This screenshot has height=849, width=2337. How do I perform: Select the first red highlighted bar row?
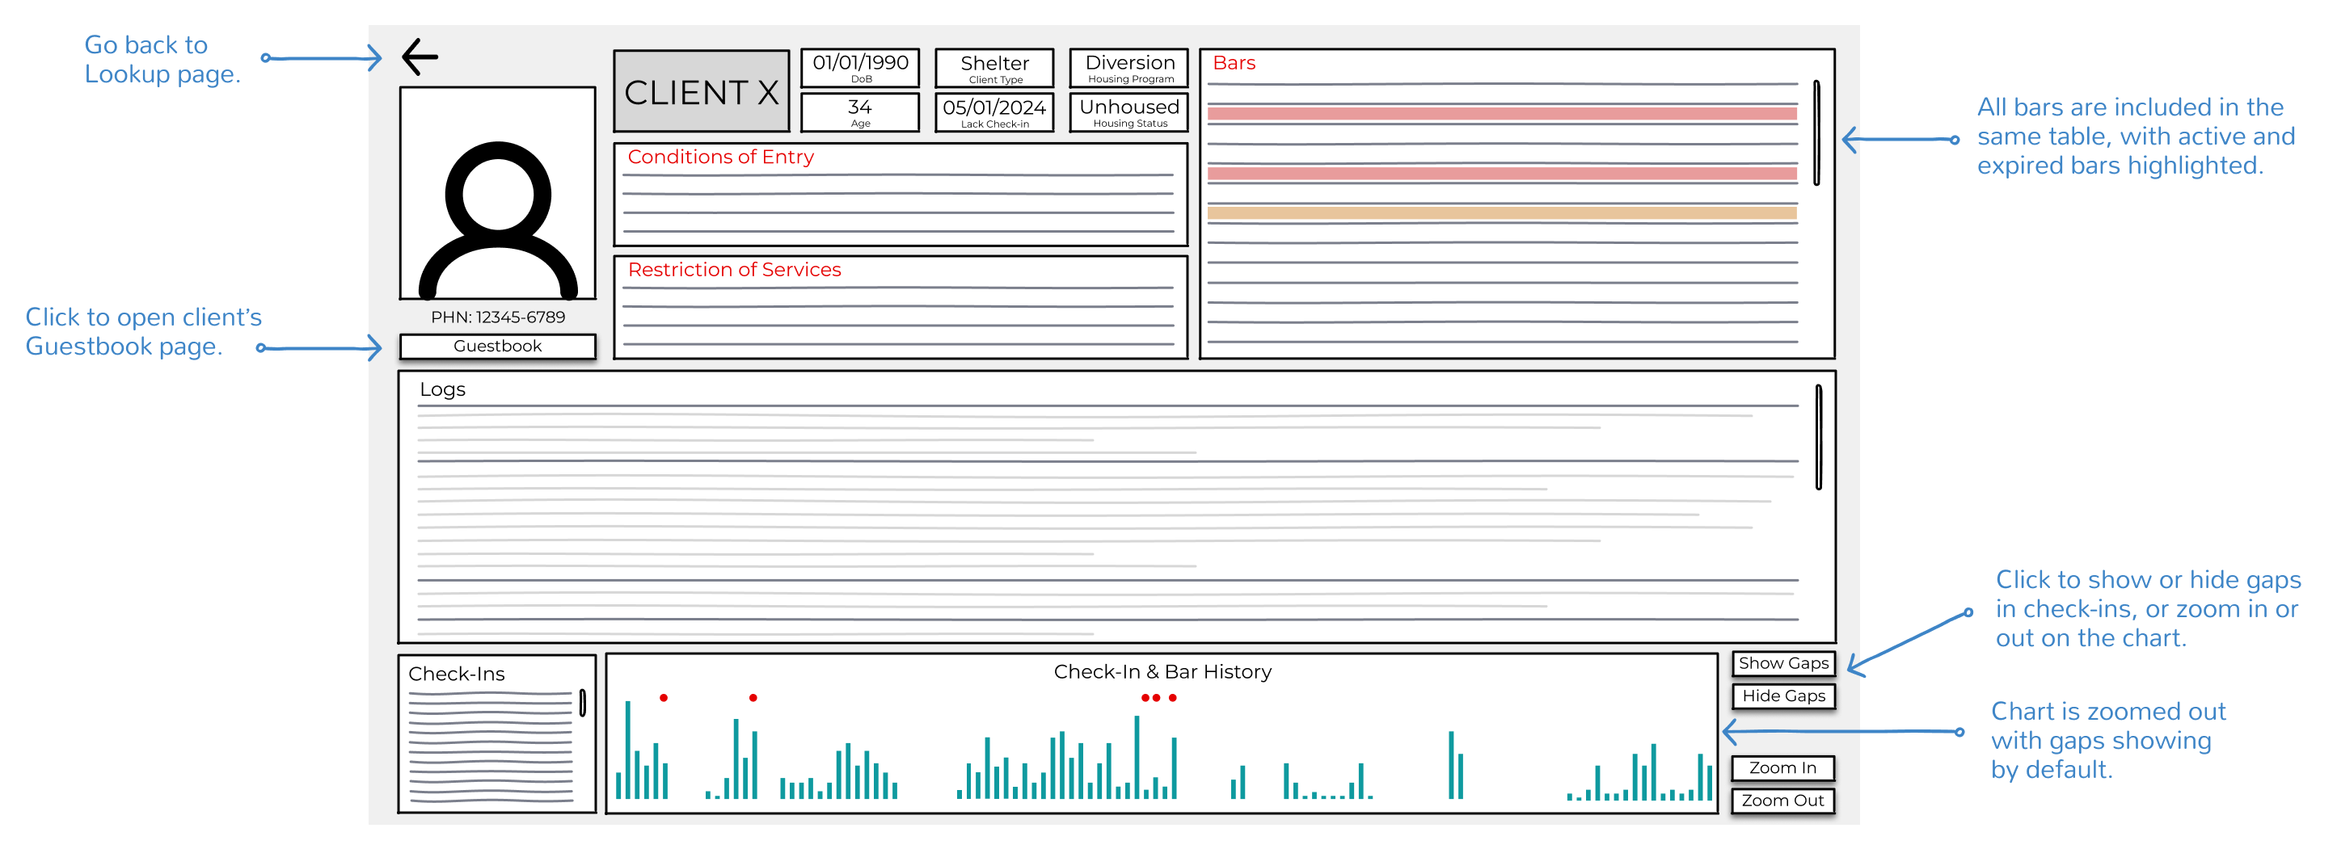point(1501,113)
